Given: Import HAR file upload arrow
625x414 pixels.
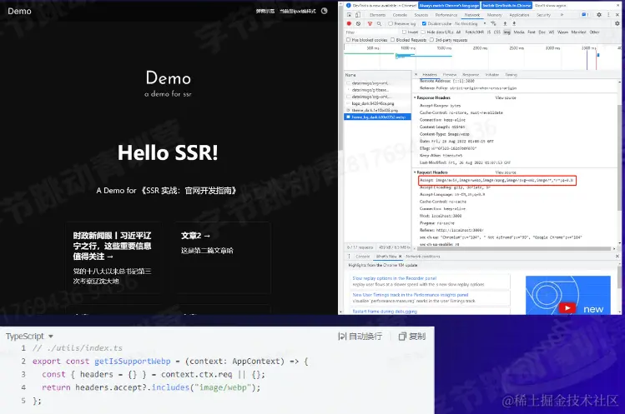Looking at the screenshot, I should tap(505, 23).
